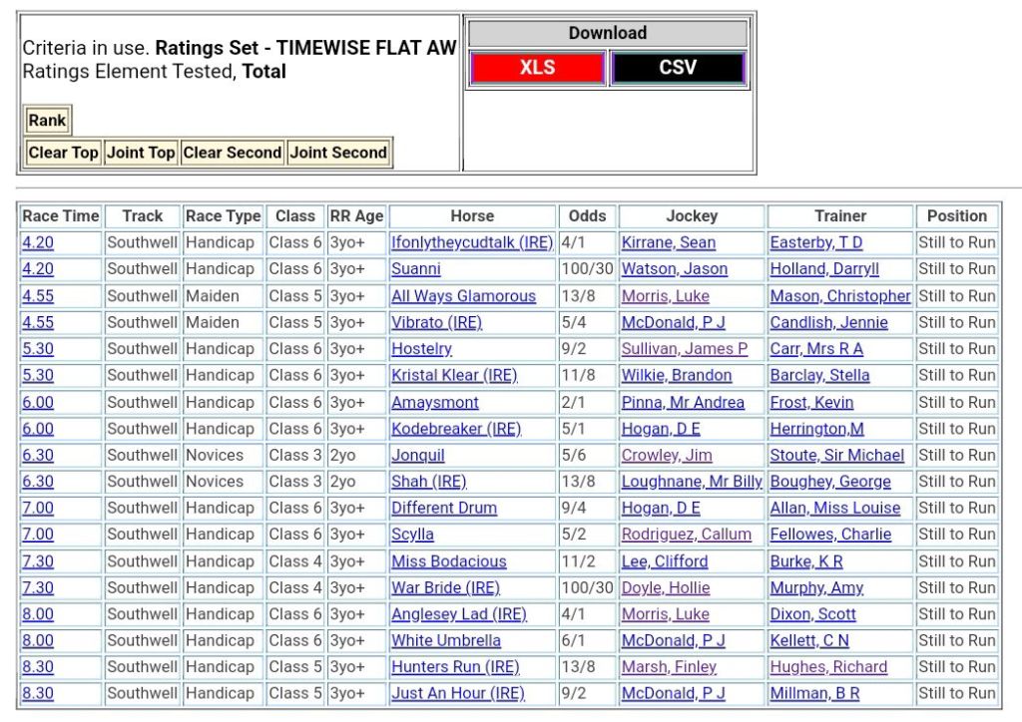Download ratings as CSV file
The width and height of the screenshot is (1022, 722).
678,69
